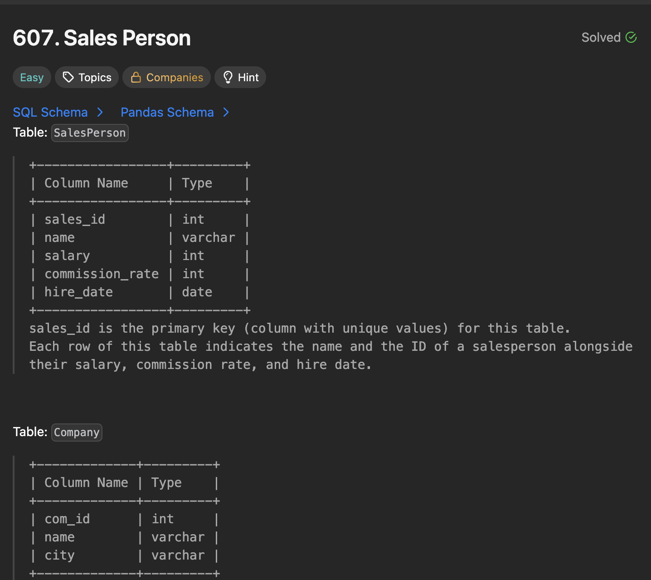Open the SQL Schema link
This screenshot has width=651, height=580.
pyautogui.click(x=50, y=112)
